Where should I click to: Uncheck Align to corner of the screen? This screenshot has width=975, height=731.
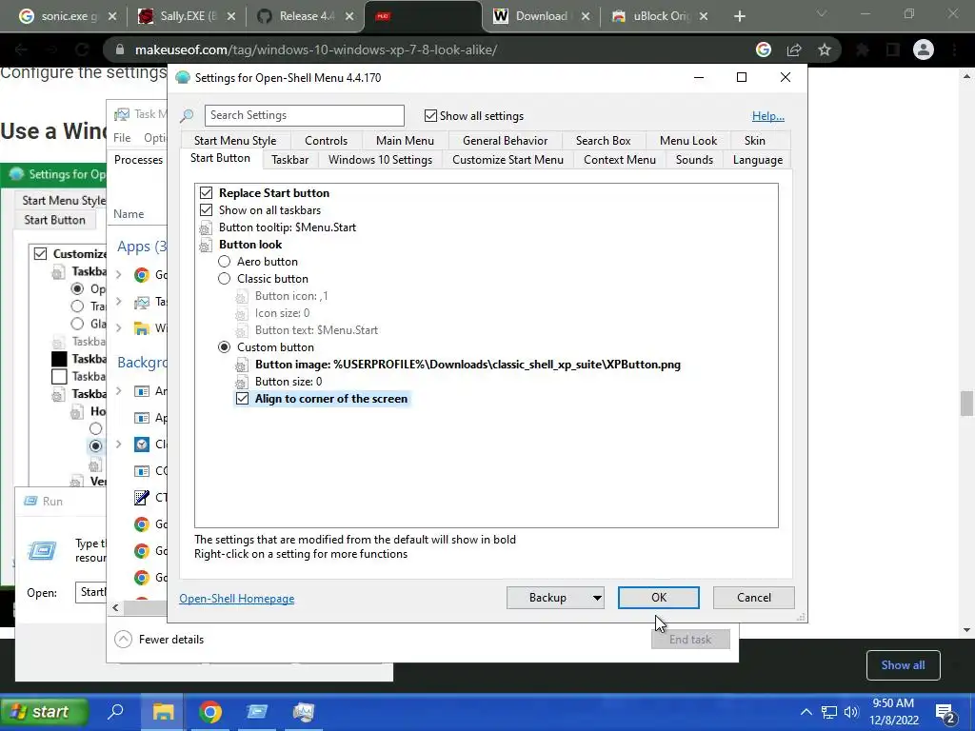[242, 399]
